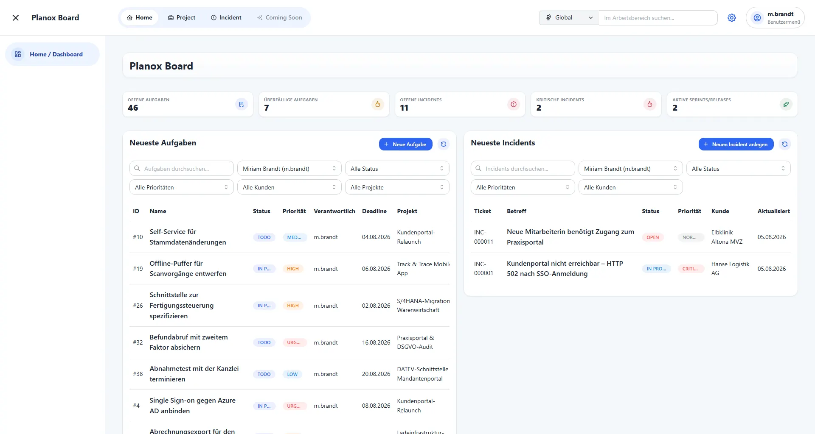This screenshot has width=815, height=434.
Task: Click ticket number INC-000011
Action: pos(483,237)
